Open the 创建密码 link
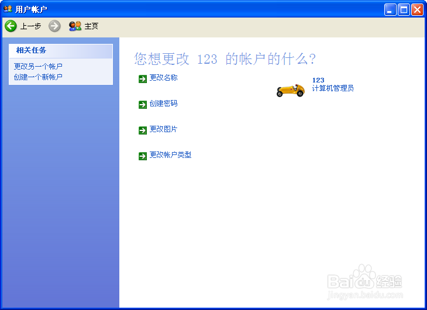Screen dimensions: 427x310 pyautogui.click(x=163, y=104)
